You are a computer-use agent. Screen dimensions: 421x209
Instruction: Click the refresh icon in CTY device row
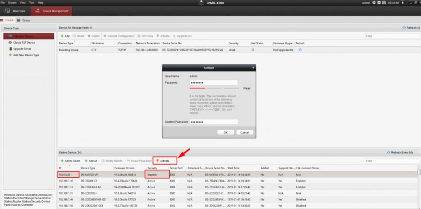click(300, 50)
